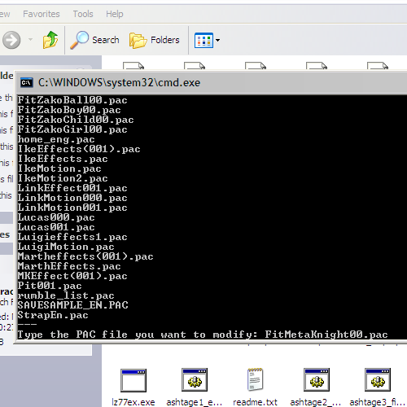Click Luigieffects1.pac line in console

click(x=72, y=237)
